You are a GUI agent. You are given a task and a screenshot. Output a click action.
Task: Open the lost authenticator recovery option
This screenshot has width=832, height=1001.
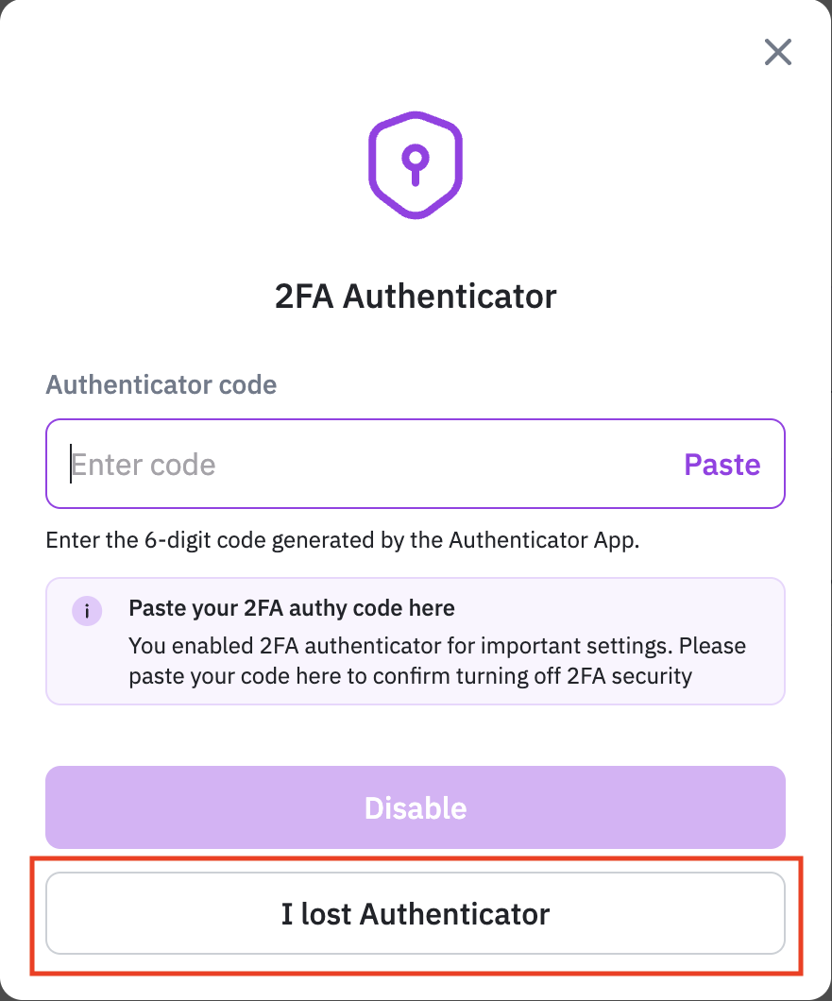(x=416, y=913)
